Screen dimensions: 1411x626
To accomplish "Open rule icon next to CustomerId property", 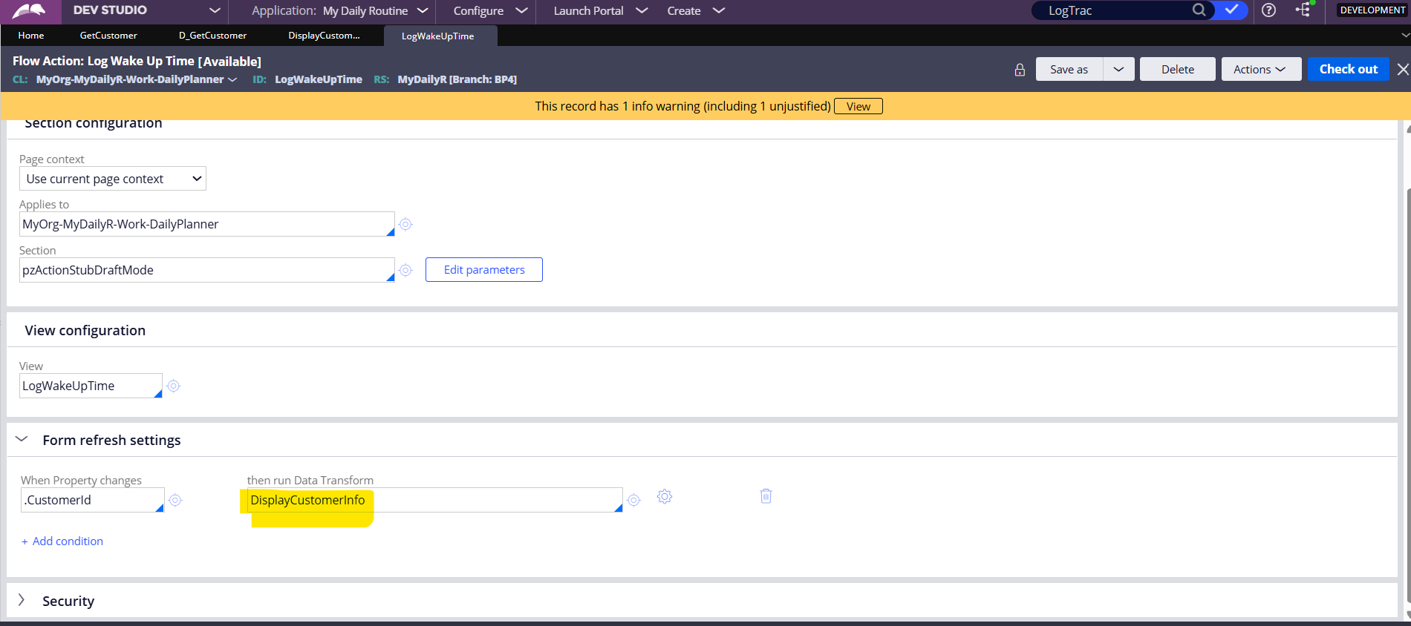I will (x=175, y=500).
